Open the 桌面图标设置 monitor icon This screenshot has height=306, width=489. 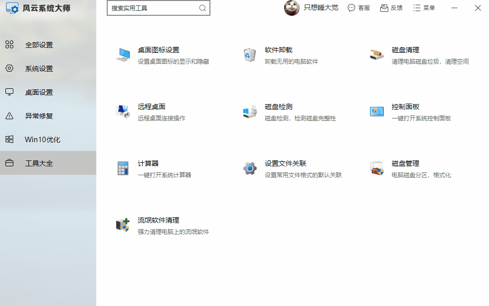123,55
